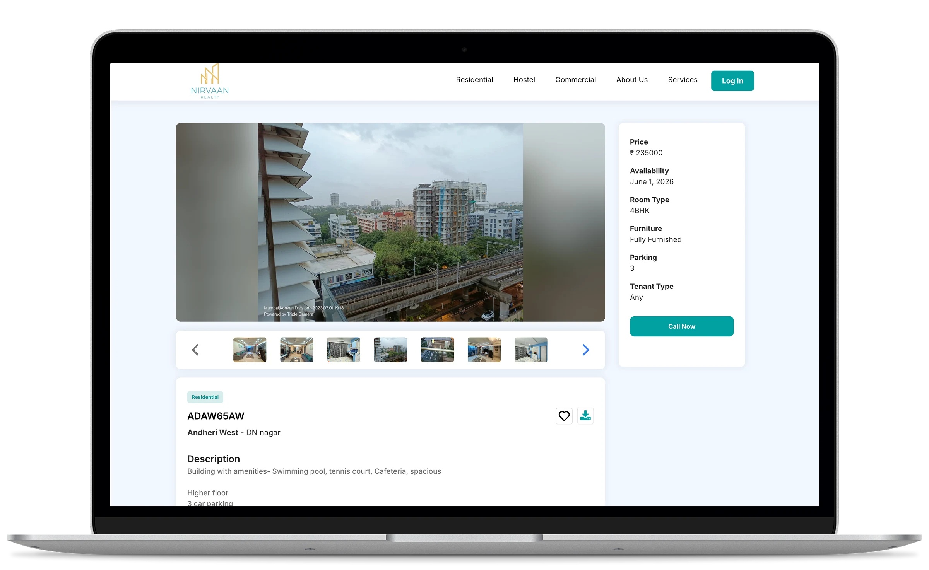Click the Tenant Type value Any

pyautogui.click(x=636, y=297)
